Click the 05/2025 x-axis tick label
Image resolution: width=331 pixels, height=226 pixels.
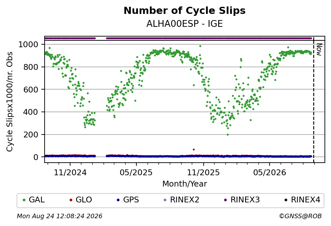point(136,173)
